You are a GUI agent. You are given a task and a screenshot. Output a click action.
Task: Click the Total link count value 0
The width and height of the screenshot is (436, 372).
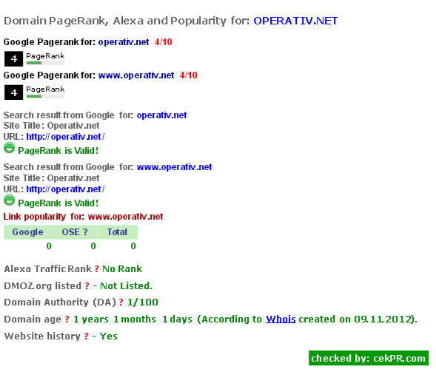coord(133,246)
